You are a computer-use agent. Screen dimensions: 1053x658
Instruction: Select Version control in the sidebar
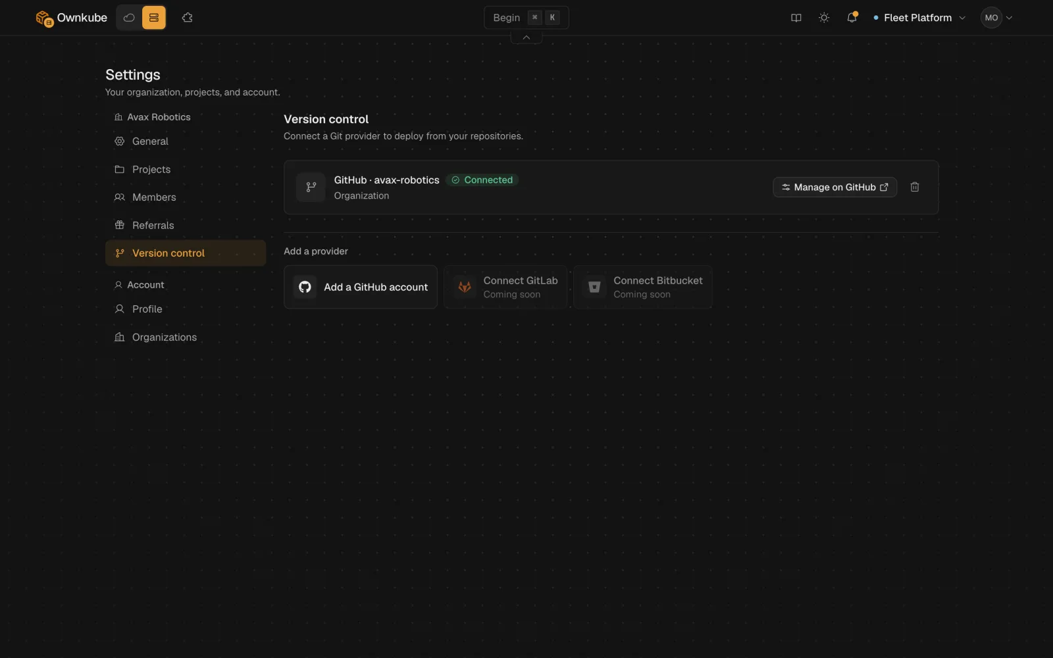tap(186, 253)
